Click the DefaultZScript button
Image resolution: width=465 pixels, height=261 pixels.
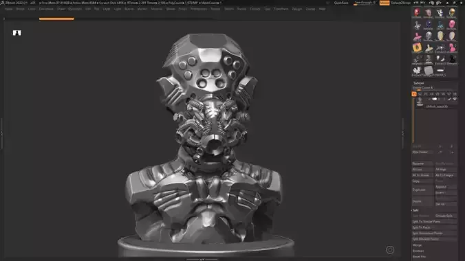pyautogui.click(x=401, y=3)
